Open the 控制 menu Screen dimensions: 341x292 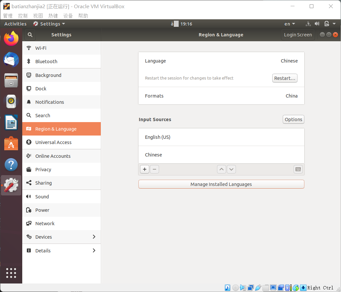pyautogui.click(x=23, y=16)
